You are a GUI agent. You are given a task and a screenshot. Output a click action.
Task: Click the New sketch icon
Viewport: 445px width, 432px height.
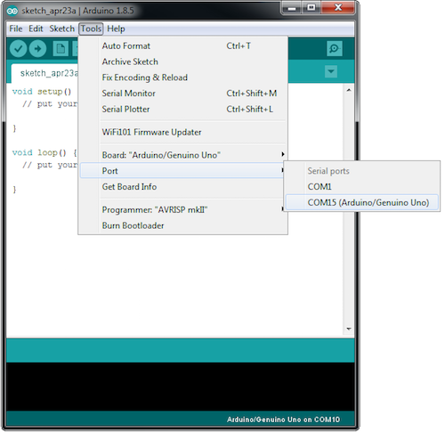pyautogui.click(x=61, y=48)
